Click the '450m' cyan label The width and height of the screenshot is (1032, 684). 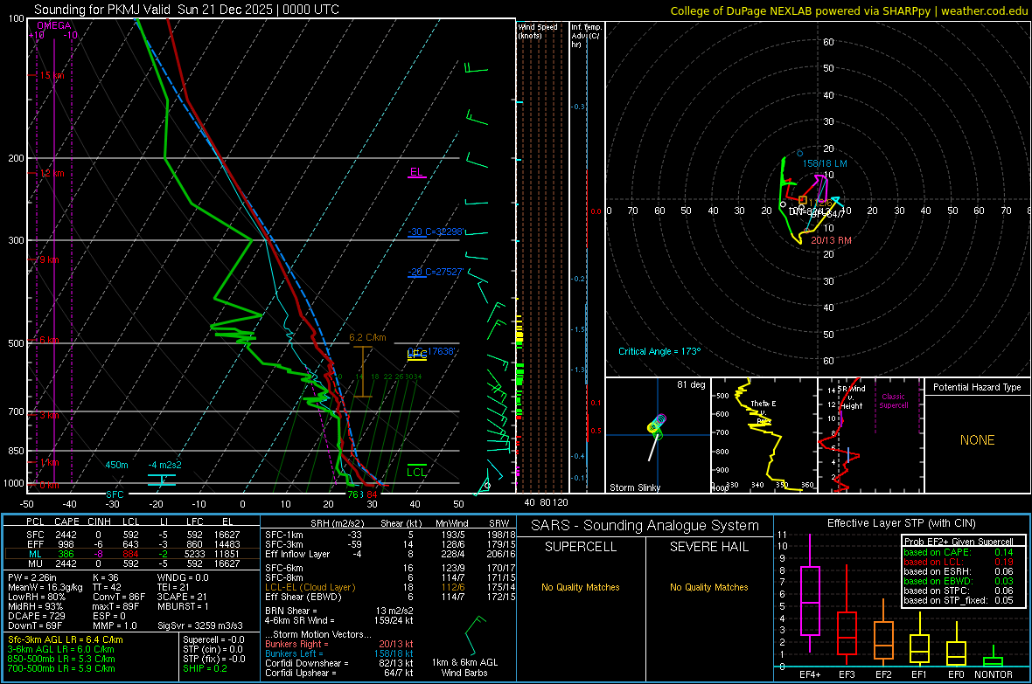pos(116,465)
